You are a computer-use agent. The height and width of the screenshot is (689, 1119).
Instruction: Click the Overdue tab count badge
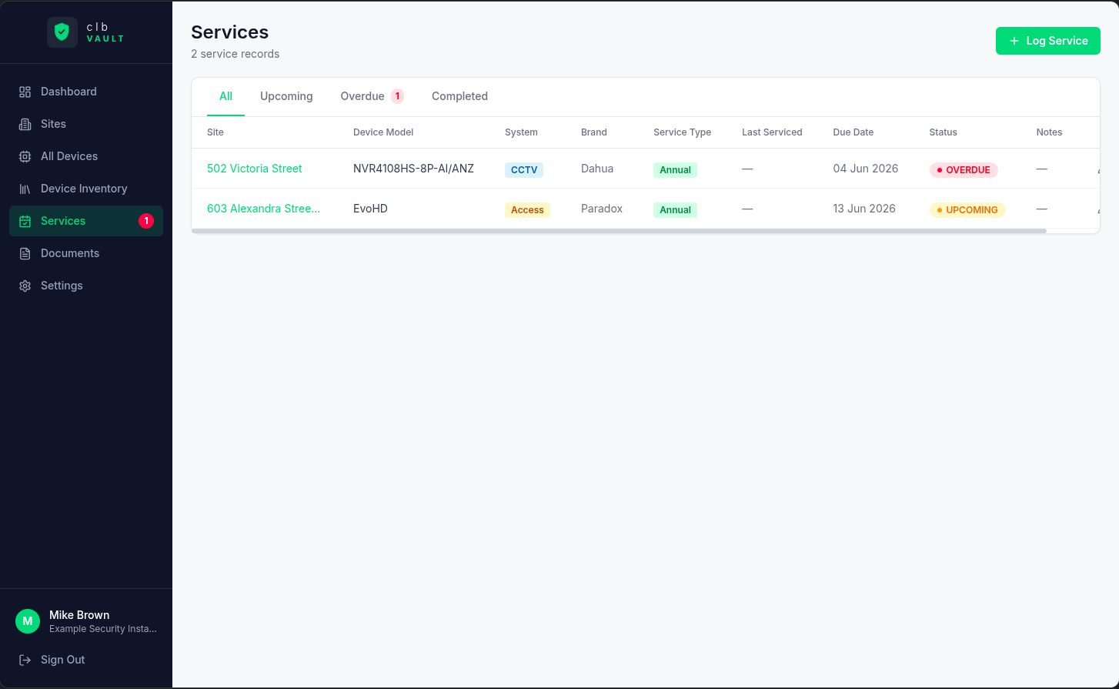point(397,96)
